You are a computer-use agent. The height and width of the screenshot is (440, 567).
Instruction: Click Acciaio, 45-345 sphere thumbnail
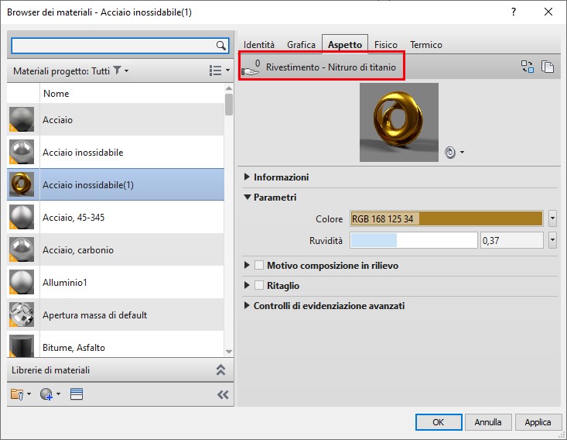(22, 217)
